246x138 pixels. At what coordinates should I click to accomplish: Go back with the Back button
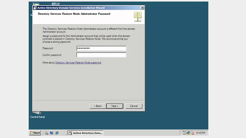(x=98, y=106)
